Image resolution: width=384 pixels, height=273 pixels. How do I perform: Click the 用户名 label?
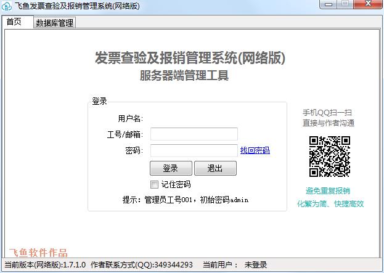click(131, 119)
